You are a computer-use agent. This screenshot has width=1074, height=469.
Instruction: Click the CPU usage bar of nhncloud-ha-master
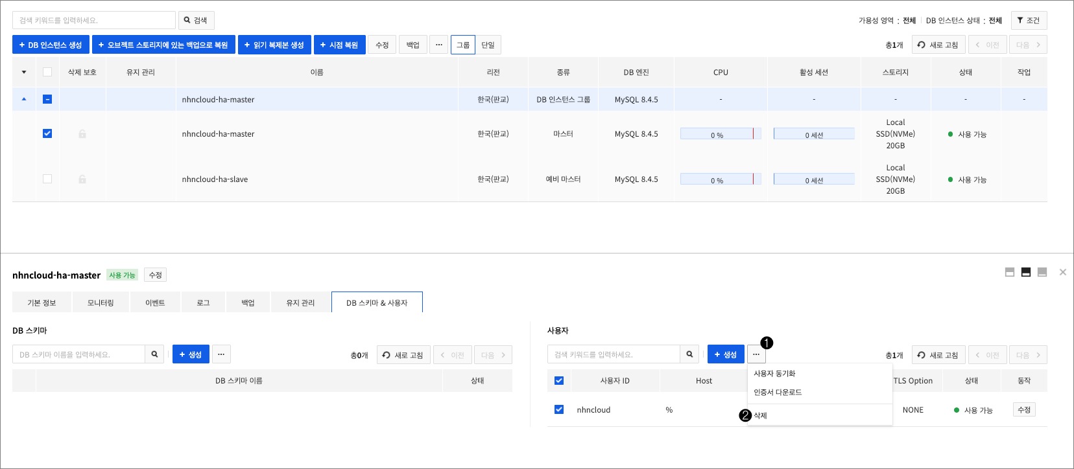[721, 133]
